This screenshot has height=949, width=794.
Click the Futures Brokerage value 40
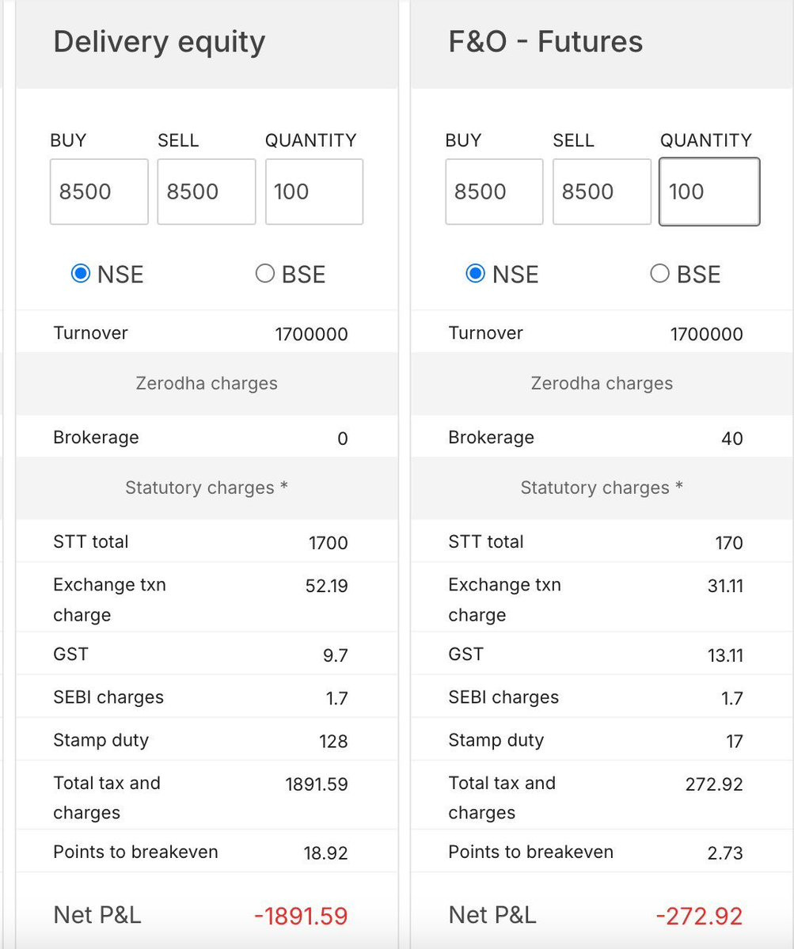pyautogui.click(x=732, y=438)
